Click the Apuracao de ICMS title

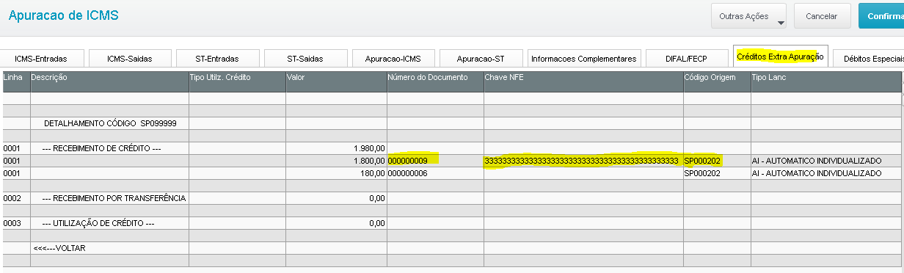point(63,15)
